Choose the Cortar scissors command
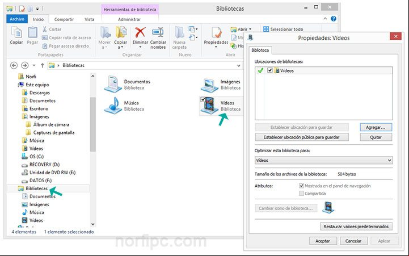 point(52,29)
